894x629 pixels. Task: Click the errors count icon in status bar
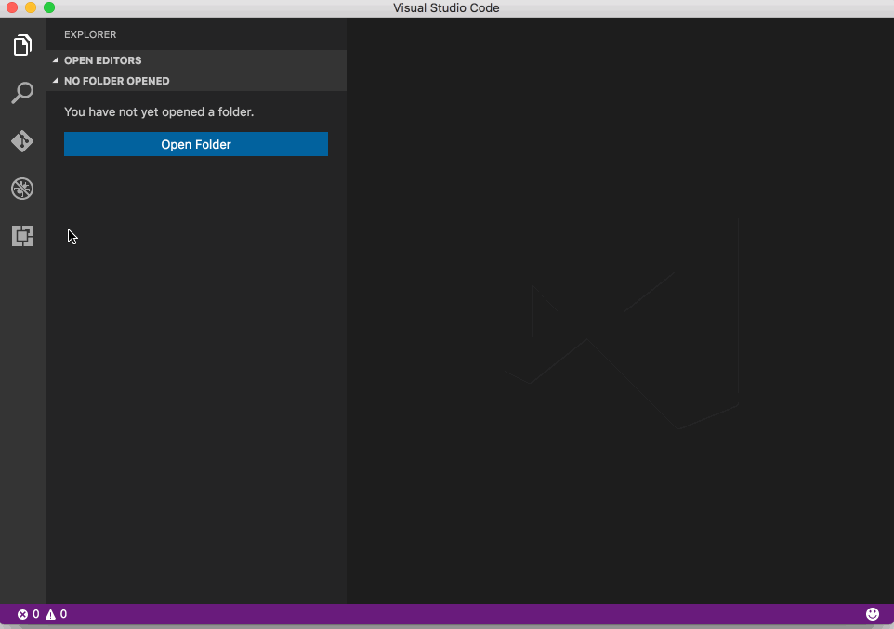[x=23, y=614]
